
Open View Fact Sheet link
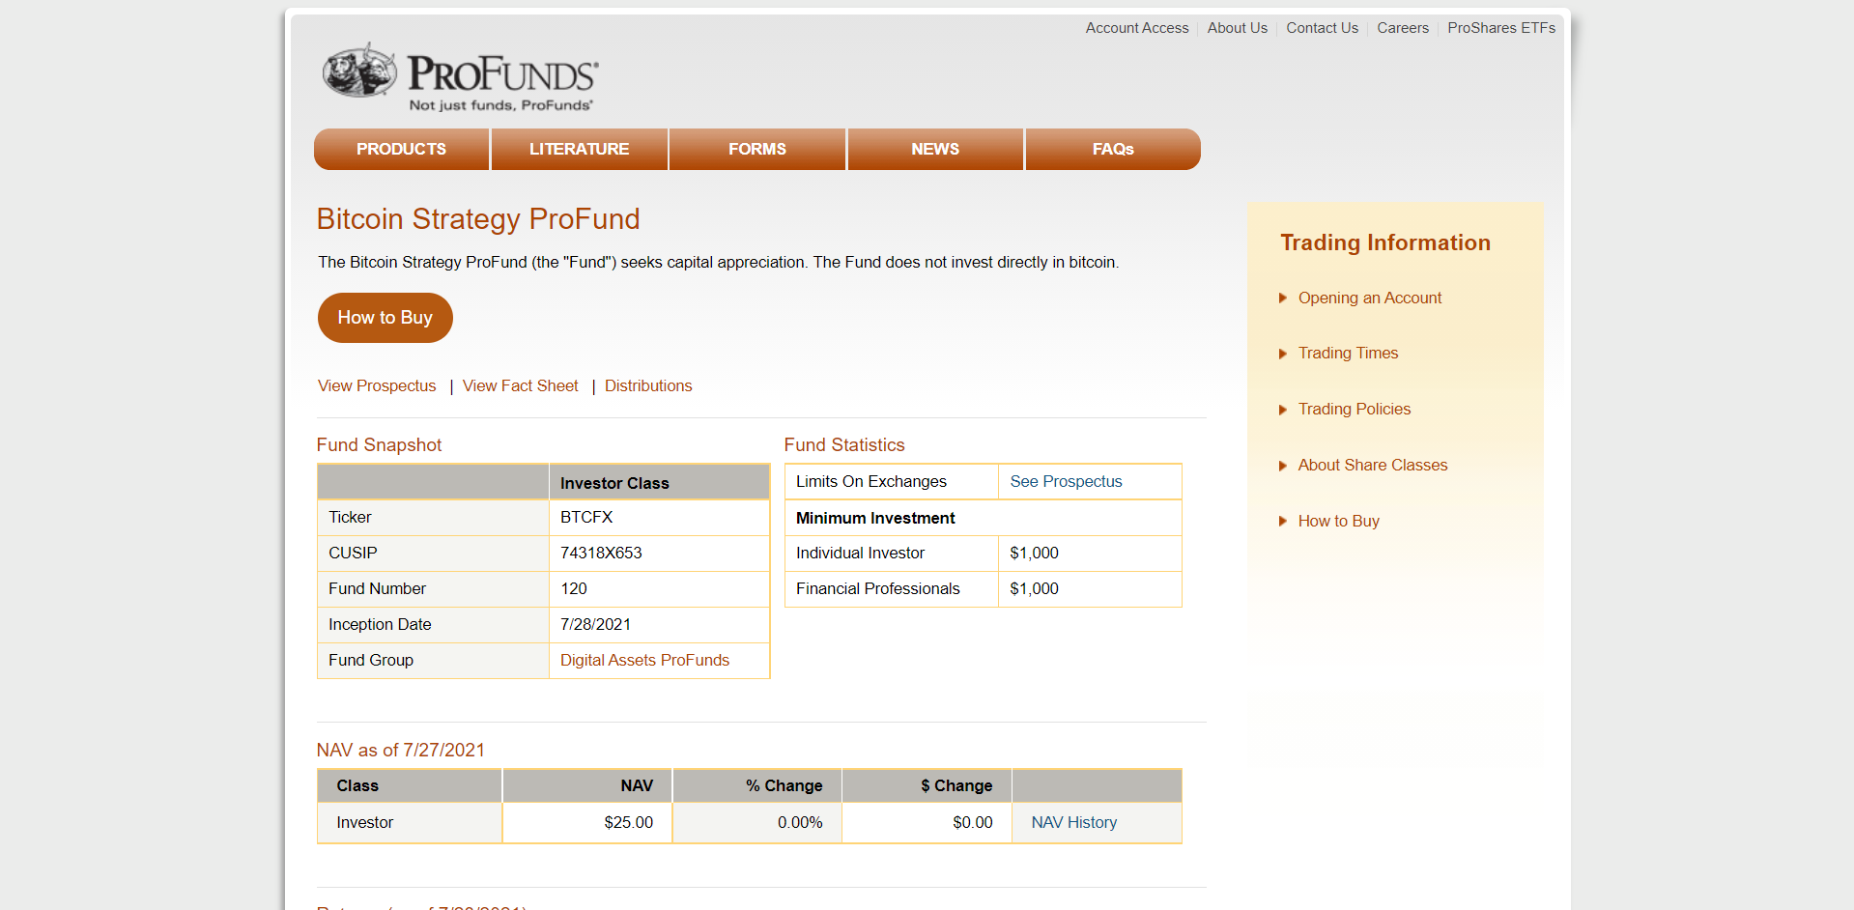pos(521,386)
